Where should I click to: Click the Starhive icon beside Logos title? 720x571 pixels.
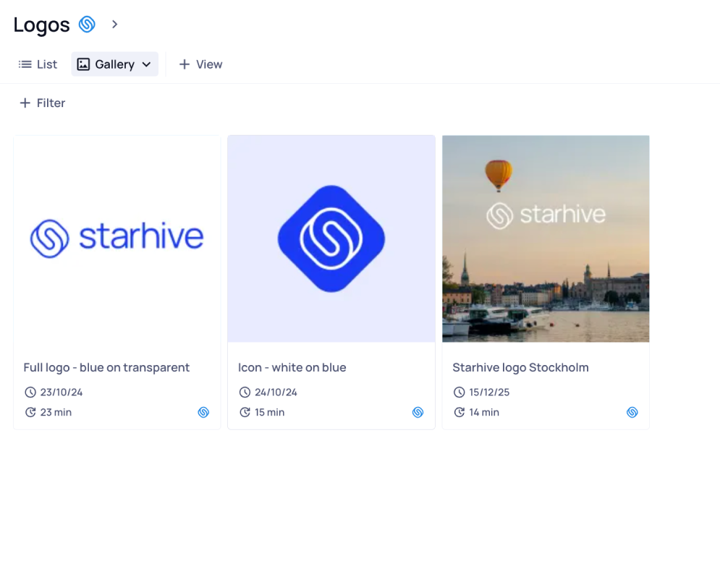coord(87,25)
